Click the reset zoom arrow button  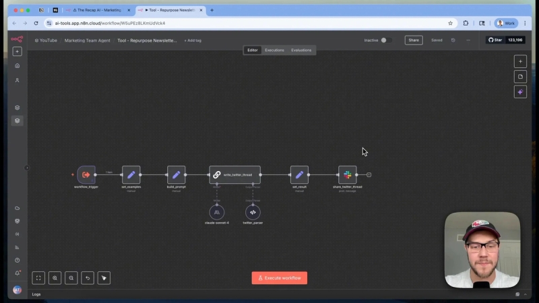[x=88, y=278]
